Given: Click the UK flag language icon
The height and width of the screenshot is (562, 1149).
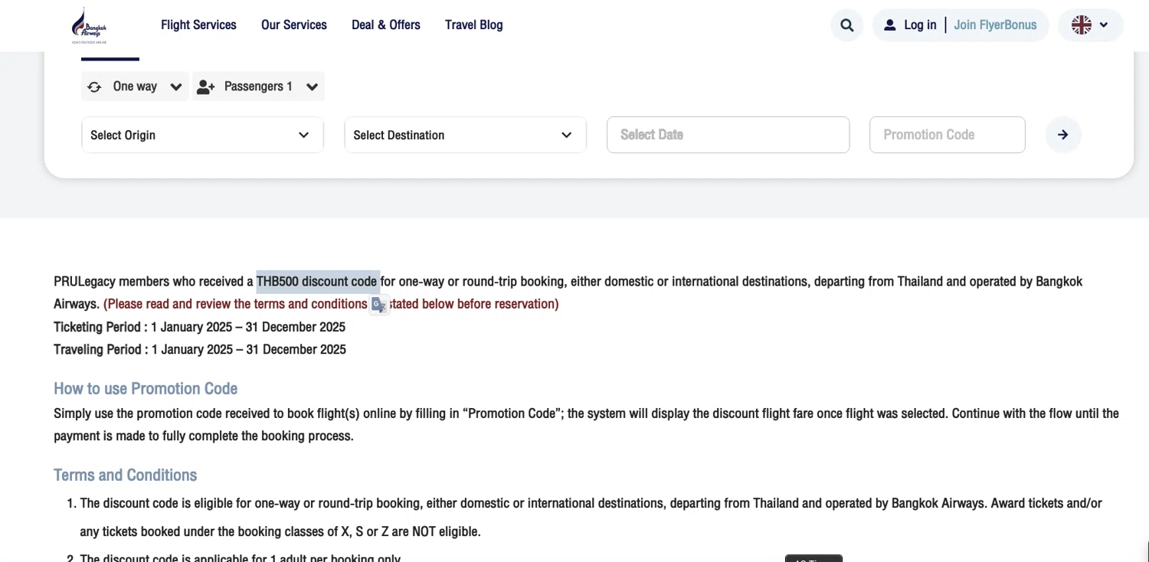Looking at the screenshot, I should pyautogui.click(x=1082, y=25).
